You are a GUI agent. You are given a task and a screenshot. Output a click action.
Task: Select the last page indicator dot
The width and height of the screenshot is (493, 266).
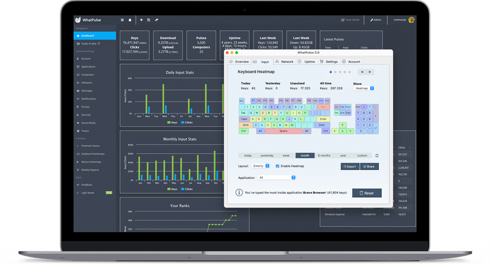[x=350, y=72]
